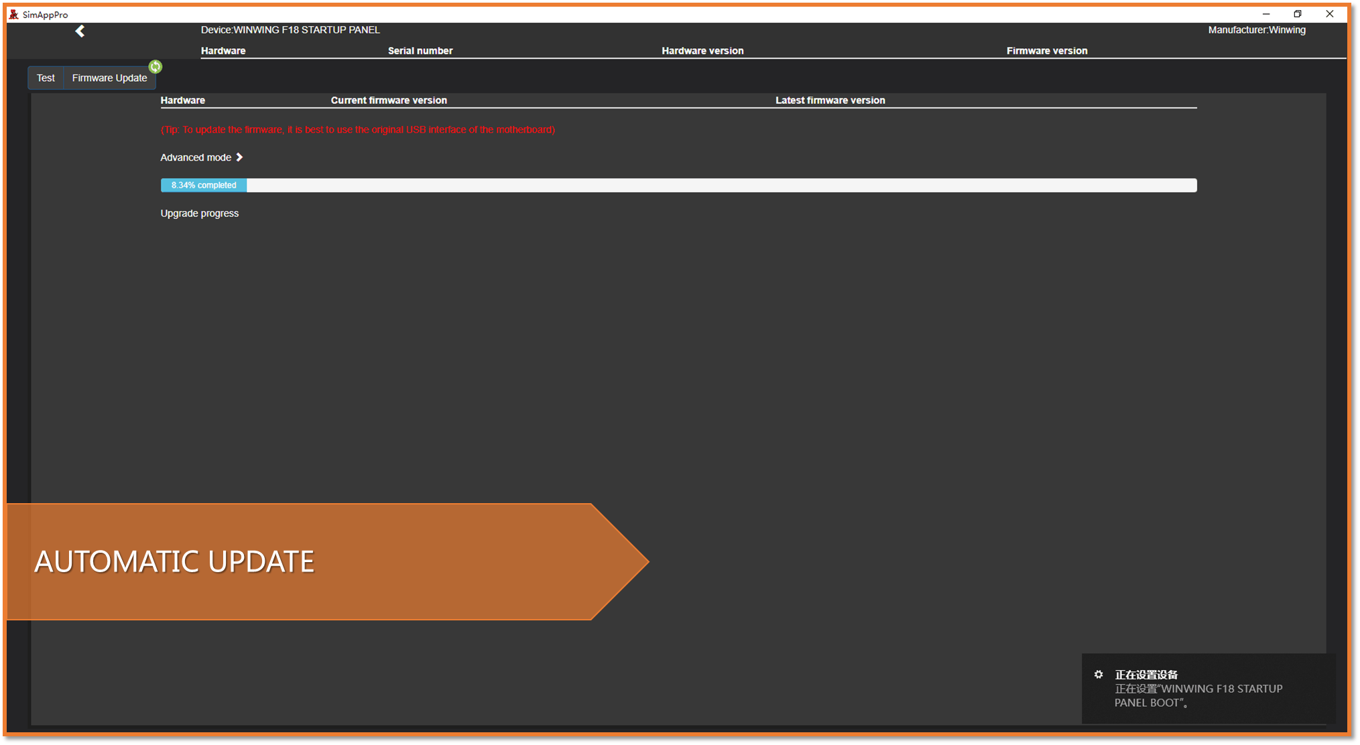
Task: Click the Upgrade progress text
Action: click(199, 213)
